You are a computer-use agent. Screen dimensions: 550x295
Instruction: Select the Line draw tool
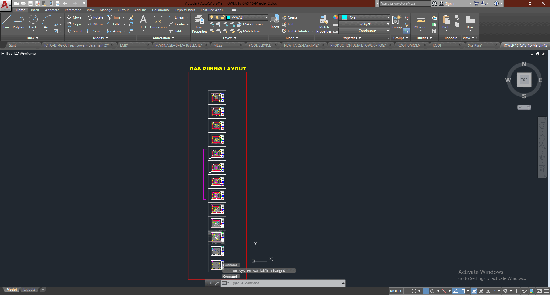tap(7, 22)
